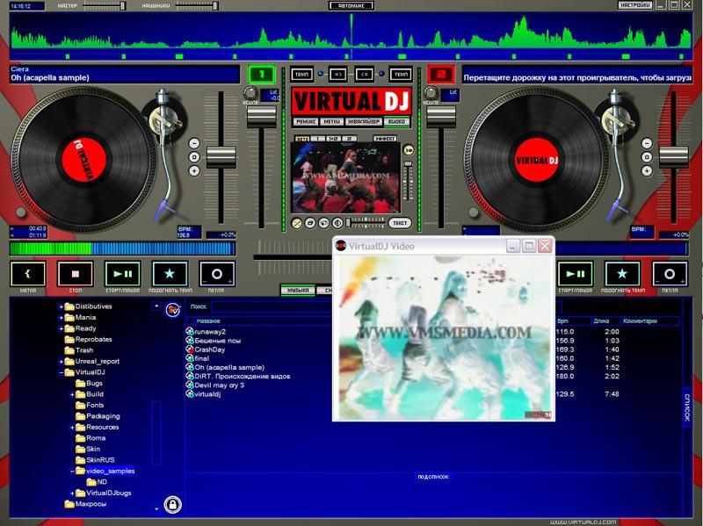The width and height of the screenshot is (703, 526).
Task: Click the round TV icon beside search
Action: 172,308
